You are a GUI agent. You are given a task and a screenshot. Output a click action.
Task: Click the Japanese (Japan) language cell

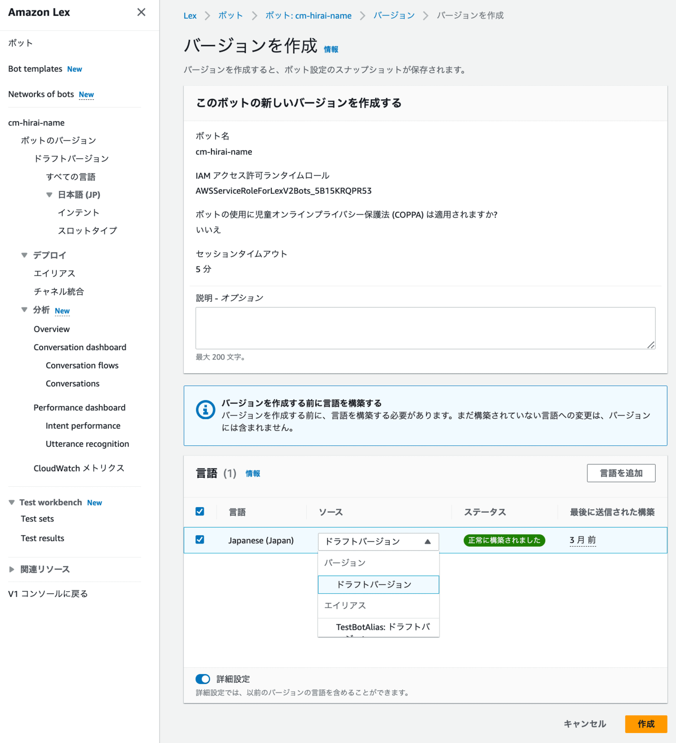261,540
